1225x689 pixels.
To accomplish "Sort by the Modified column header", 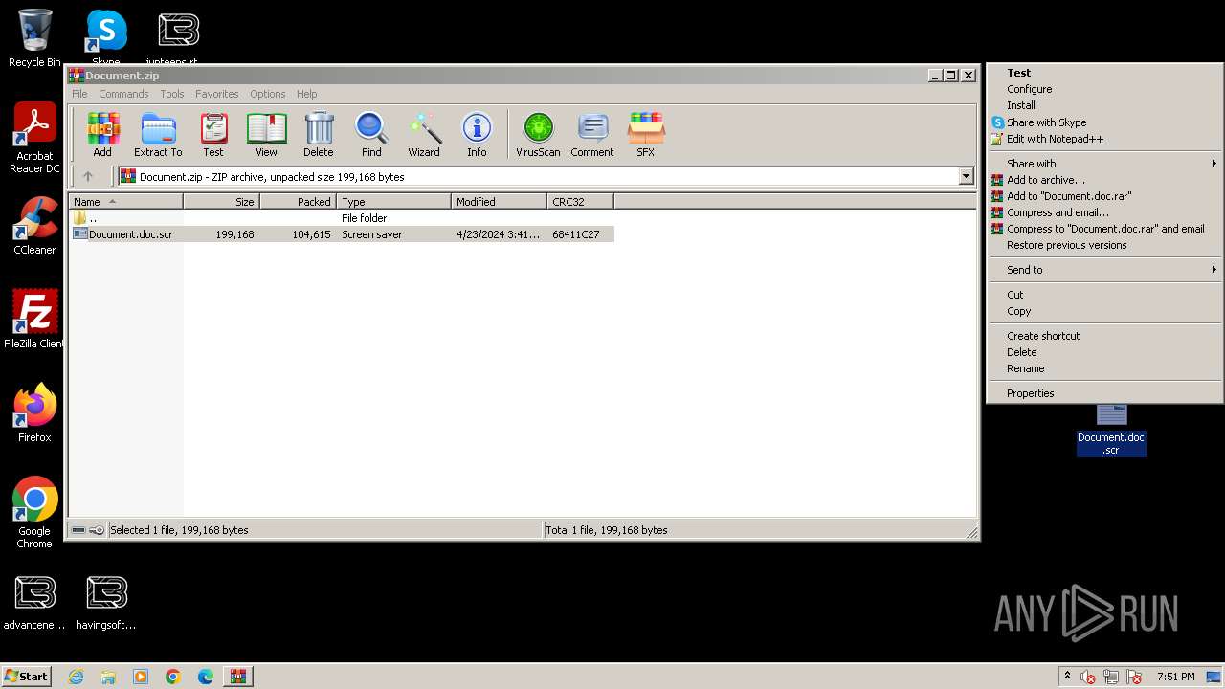I will point(499,201).
